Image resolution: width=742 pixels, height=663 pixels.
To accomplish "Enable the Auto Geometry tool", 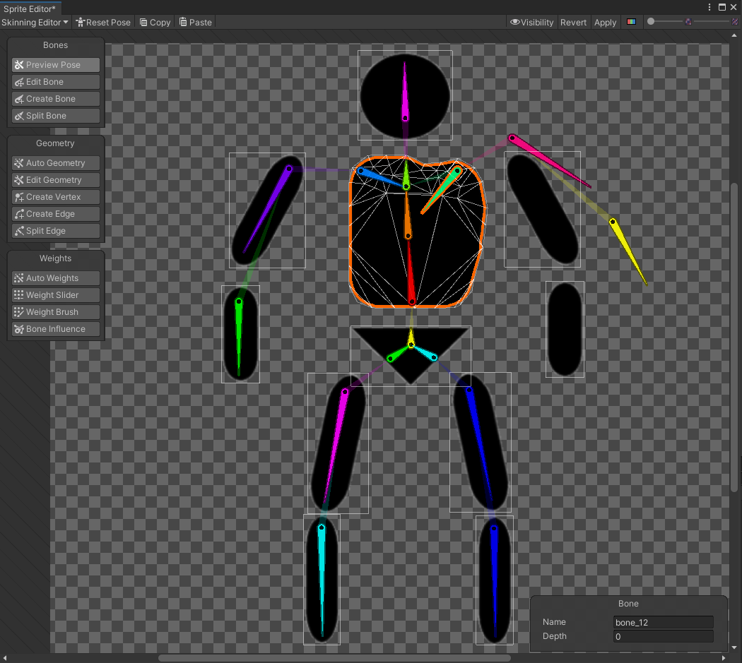I will coord(55,162).
